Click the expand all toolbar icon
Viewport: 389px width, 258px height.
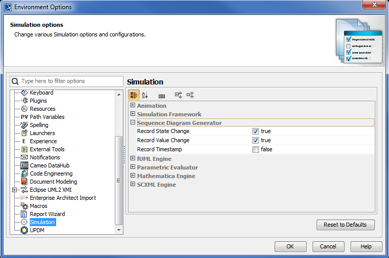point(179,95)
